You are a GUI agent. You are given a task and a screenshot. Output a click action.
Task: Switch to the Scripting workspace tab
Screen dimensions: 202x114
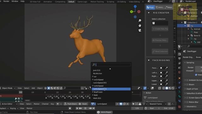click(110, 2)
